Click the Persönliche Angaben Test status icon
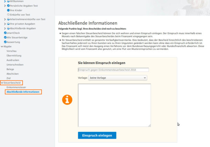The width and height of the screenshot is (210, 147). point(8,6)
